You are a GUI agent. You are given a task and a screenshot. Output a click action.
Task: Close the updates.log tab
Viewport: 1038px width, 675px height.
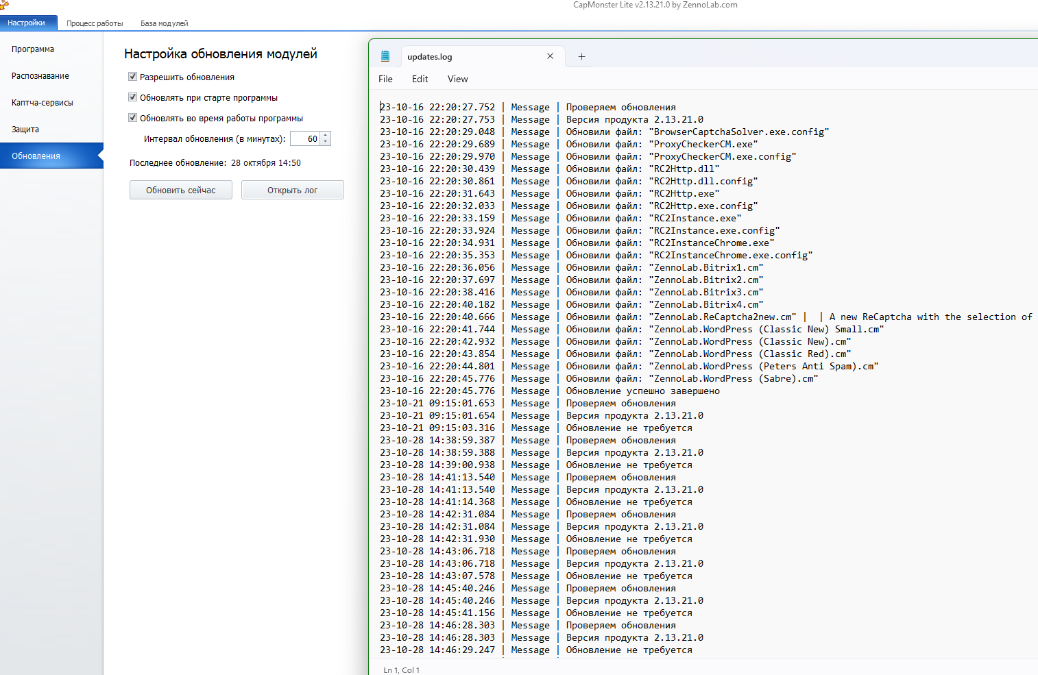pyautogui.click(x=550, y=56)
